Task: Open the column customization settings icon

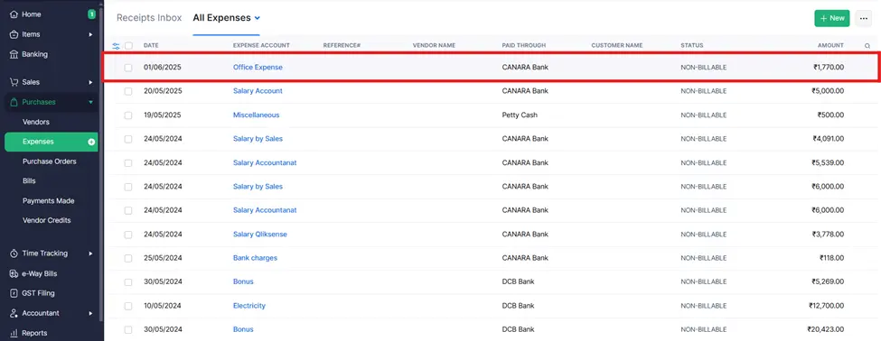Action: click(117, 45)
